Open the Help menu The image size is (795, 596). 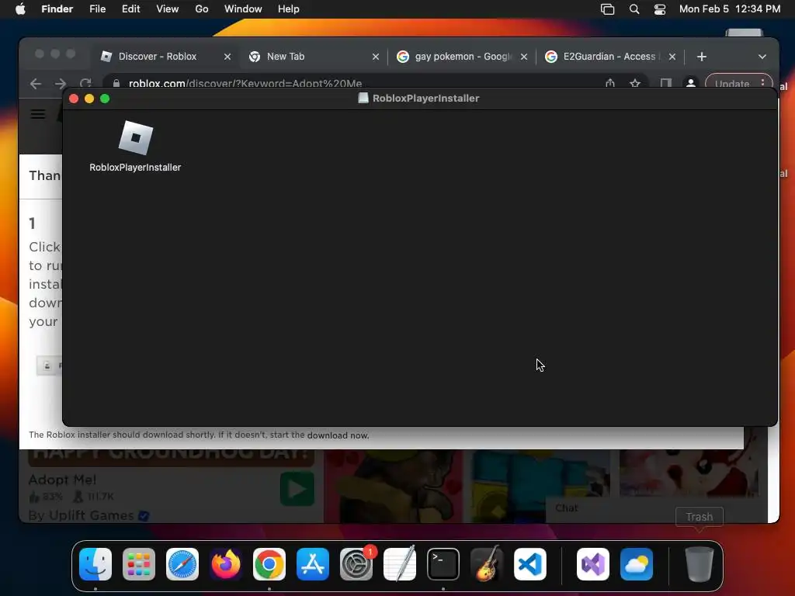[x=289, y=9]
